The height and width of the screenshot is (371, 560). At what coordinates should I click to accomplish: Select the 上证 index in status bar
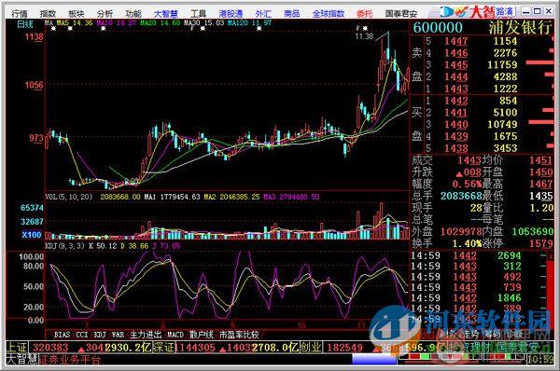click(x=17, y=348)
